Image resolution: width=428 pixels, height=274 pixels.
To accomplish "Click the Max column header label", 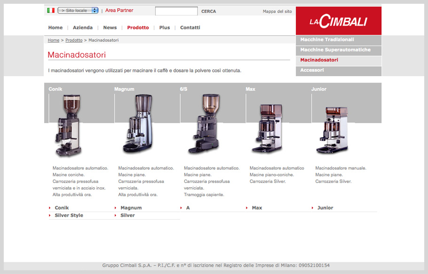I will point(250,89).
